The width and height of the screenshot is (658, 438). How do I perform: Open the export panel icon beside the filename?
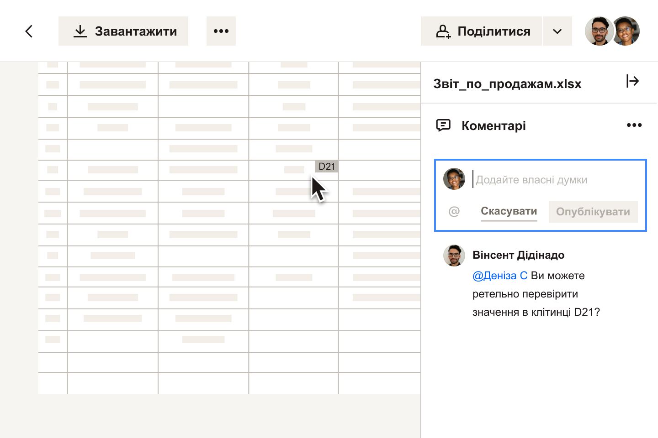[633, 81]
